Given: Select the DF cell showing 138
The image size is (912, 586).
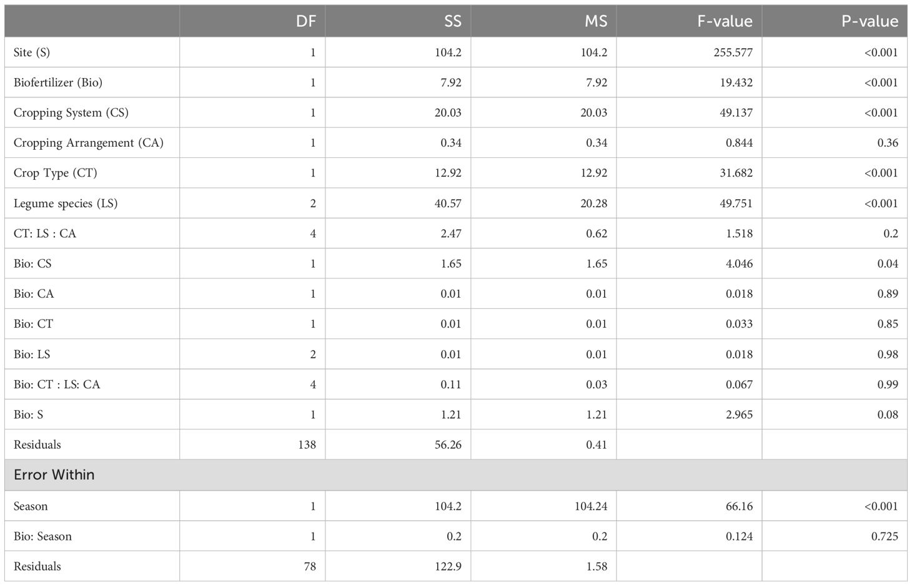Looking at the screenshot, I should coord(307,445).
